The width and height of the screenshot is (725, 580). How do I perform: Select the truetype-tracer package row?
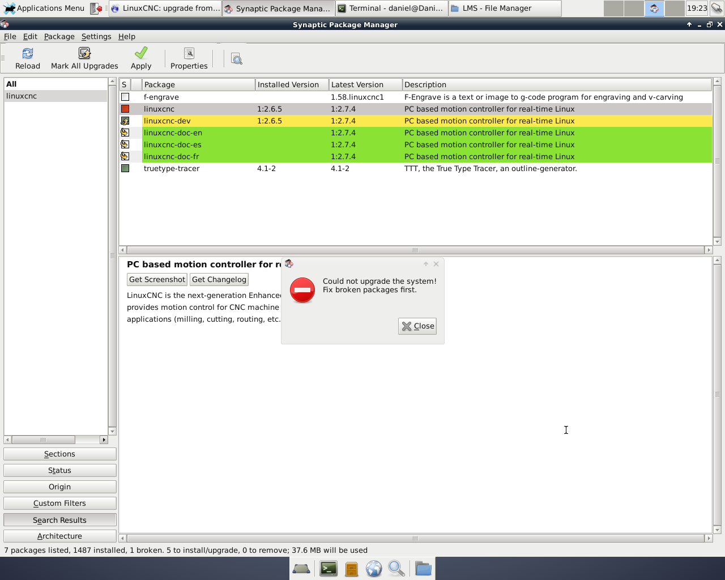pos(415,168)
